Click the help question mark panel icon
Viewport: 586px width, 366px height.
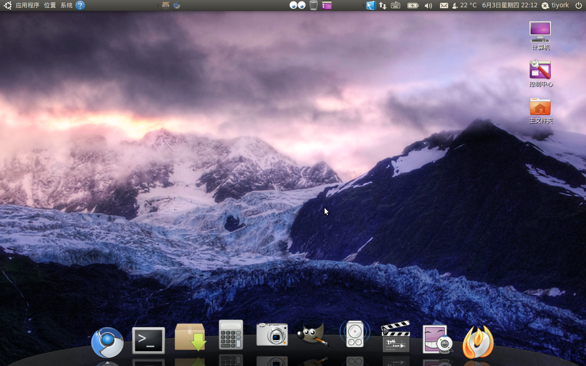80,5
